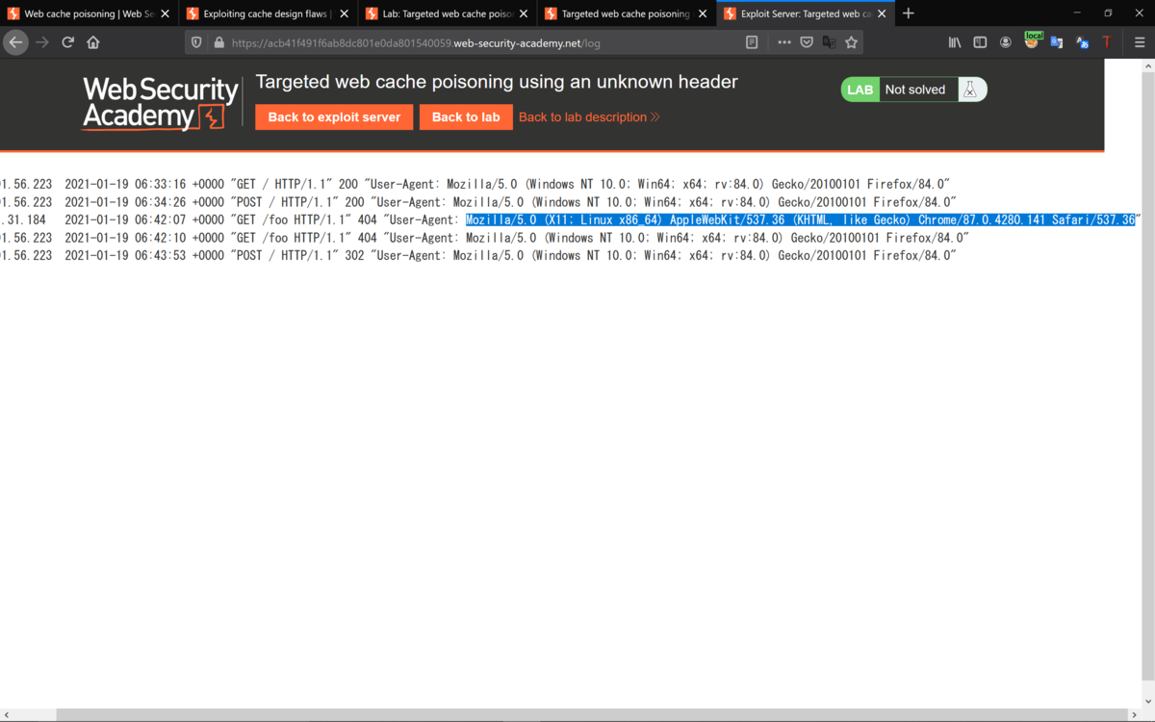Click the red T extension icon
Viewport: 1155px width, 722px height.
tap(1107, 42)
